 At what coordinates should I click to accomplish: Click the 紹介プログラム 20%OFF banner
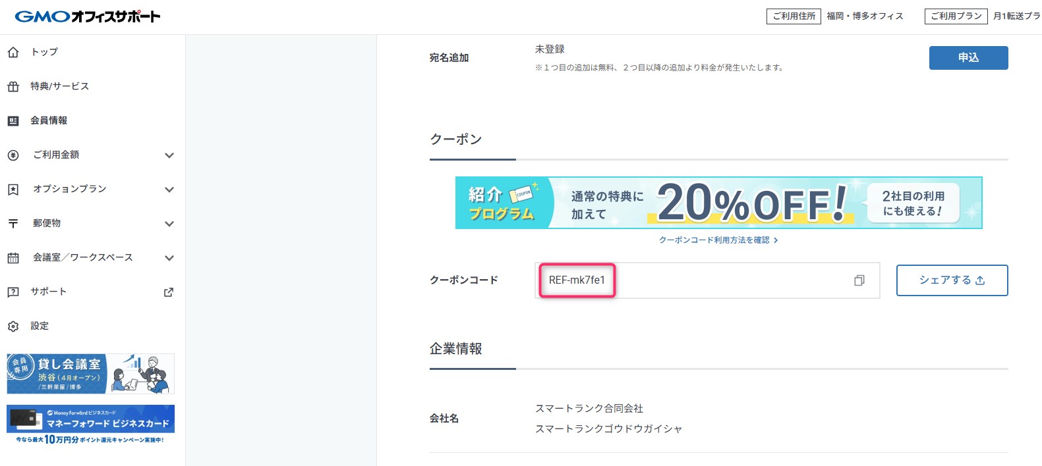718,203
